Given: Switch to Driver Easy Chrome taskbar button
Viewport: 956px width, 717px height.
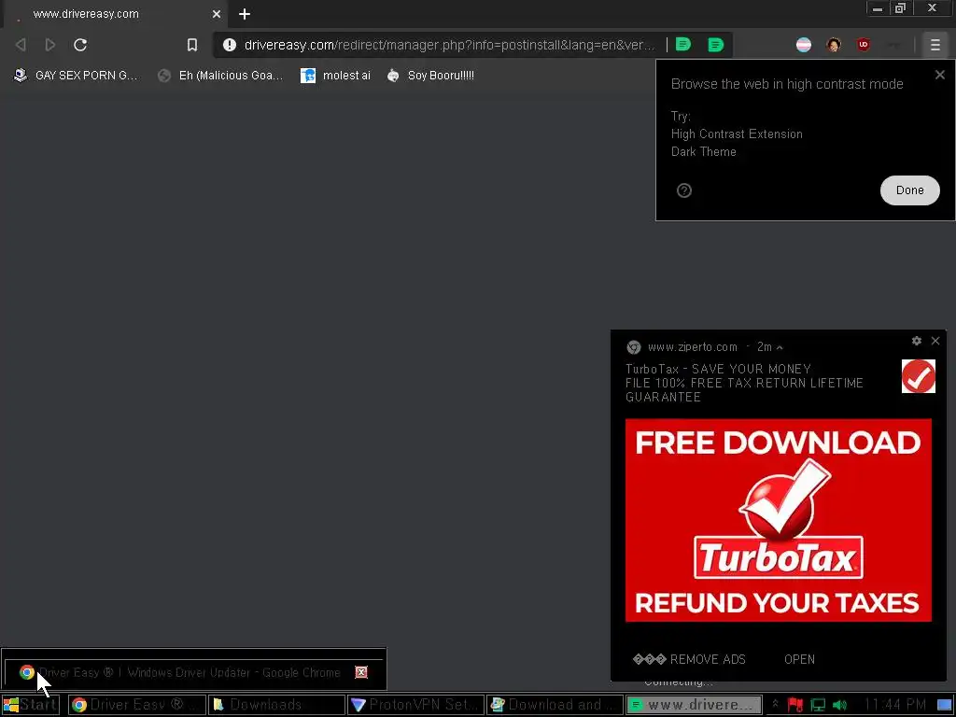Looking at the screenshot, I should [x=136, y=705].
